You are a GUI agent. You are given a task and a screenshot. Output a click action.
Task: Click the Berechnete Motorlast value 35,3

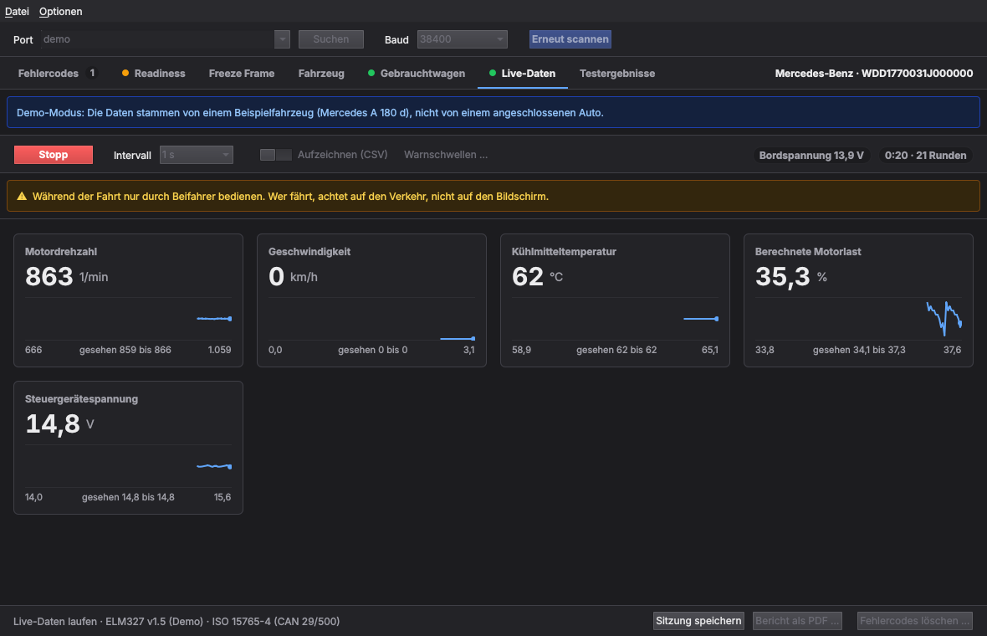[782, 276]
